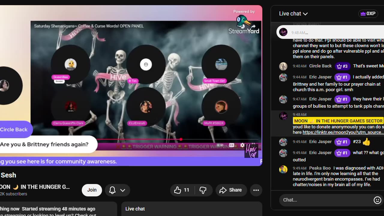Click the Peaka Boo author name

pos(320,168)
